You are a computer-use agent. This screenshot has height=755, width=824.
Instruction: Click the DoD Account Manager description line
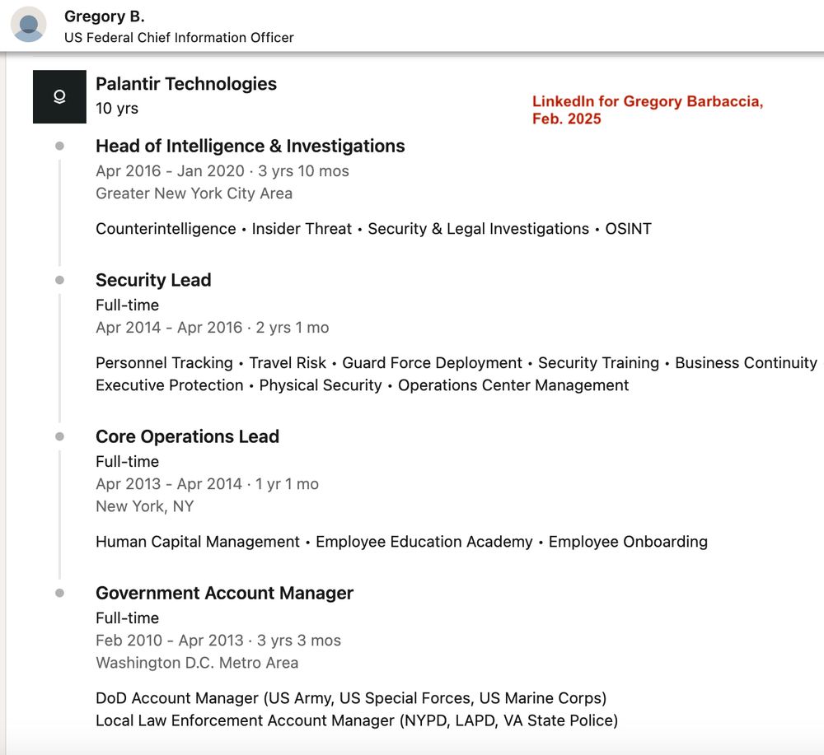351,698
